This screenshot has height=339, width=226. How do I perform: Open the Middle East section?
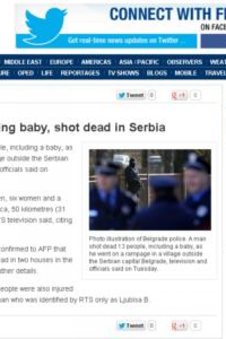[x=23, y=62]
